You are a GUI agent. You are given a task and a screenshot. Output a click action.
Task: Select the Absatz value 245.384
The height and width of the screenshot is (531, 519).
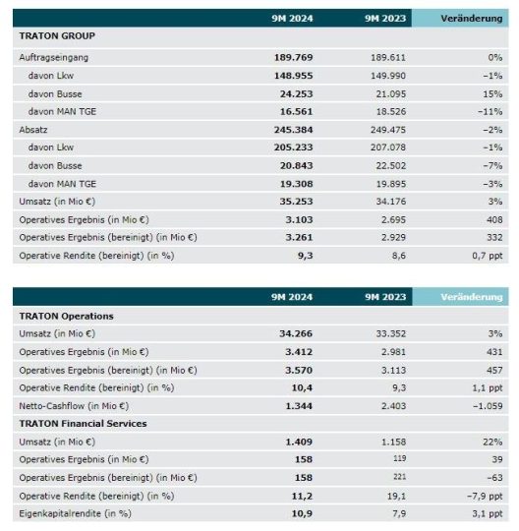click(x=294, y=130)
